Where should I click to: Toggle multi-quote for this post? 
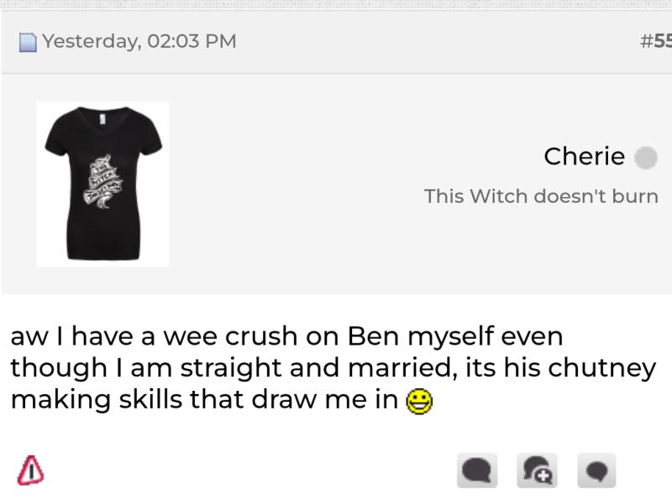537,470
